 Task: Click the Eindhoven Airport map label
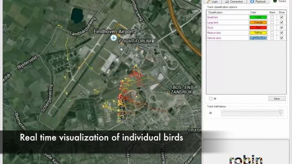click(114, 31)
